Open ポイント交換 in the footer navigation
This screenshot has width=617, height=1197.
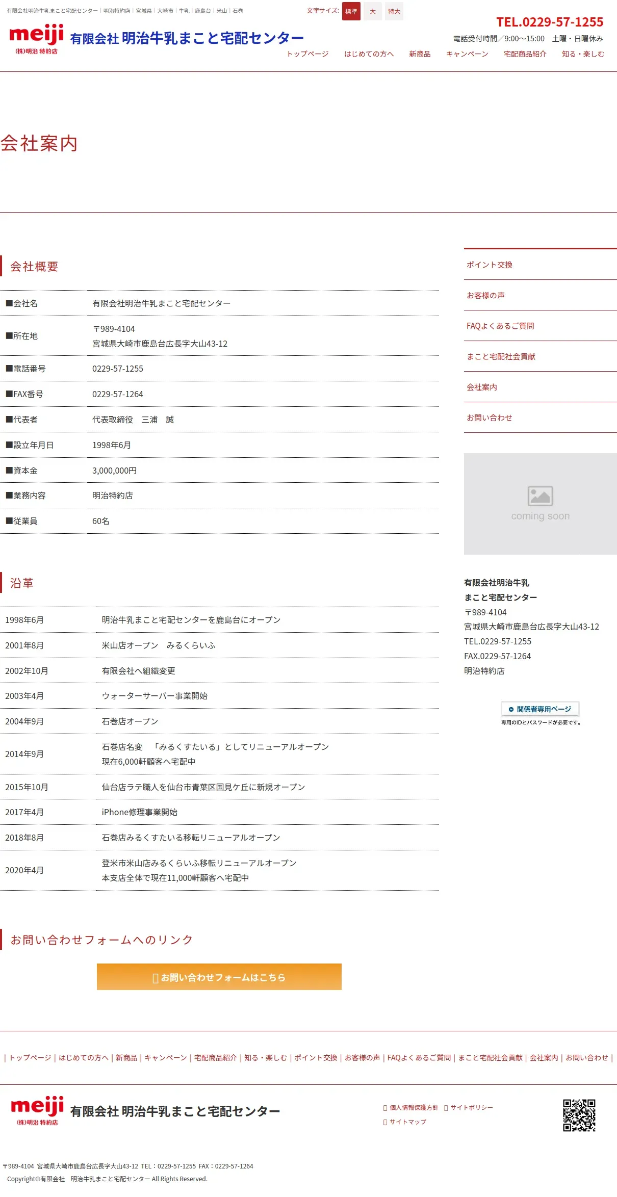tap(316, 1058)
